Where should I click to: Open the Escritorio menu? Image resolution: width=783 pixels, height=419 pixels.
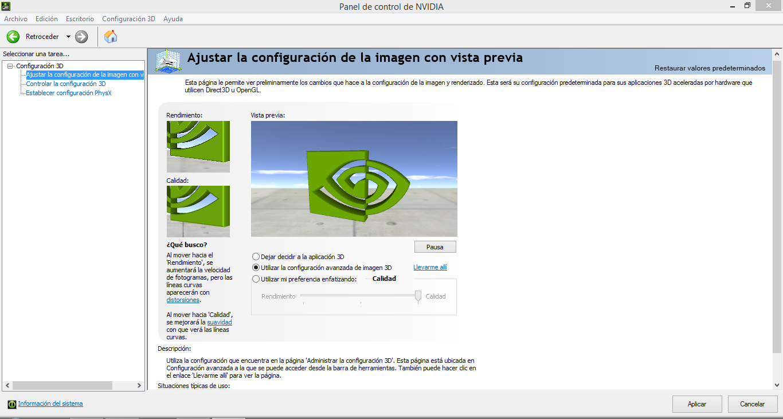tap(80, 19)
